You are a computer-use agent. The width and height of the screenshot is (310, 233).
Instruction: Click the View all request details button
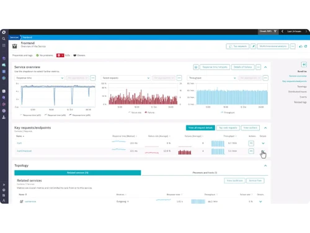coord(200,128)
